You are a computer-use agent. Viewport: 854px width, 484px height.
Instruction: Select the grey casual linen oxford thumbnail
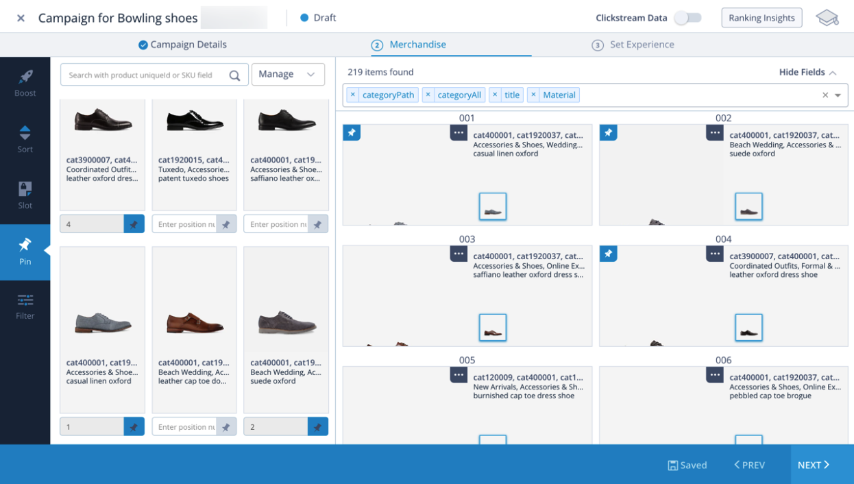point(102,322)
